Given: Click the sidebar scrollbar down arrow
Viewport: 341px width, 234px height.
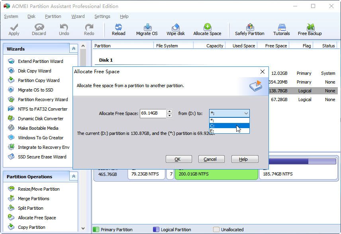Looking at the screenshot, I should (x=83, y=228).
